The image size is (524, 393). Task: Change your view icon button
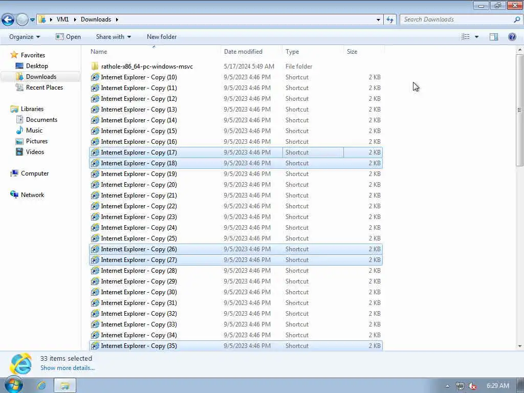[466, 37]
